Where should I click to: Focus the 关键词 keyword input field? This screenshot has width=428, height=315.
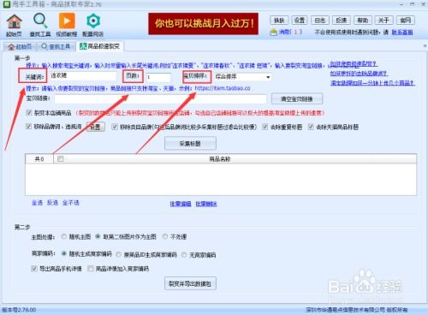(x=83, y=76)
